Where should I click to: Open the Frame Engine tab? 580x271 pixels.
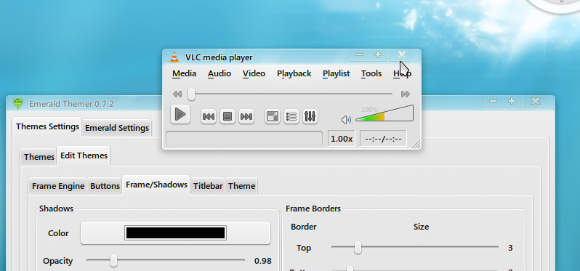pyautogui.click(x=58, y=186)
